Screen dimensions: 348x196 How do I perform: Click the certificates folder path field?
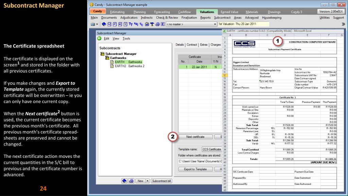click(200, 161)
